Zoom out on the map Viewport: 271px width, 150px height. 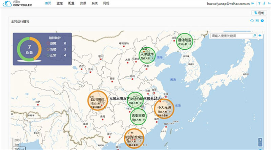click(260, 145)
